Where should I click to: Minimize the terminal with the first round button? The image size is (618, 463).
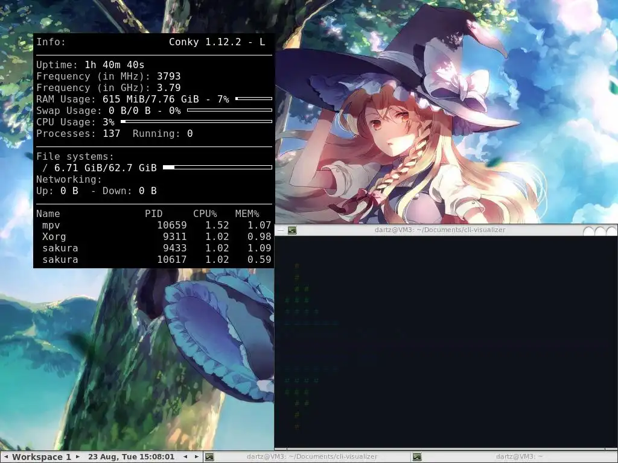click(x=589, y=231)
